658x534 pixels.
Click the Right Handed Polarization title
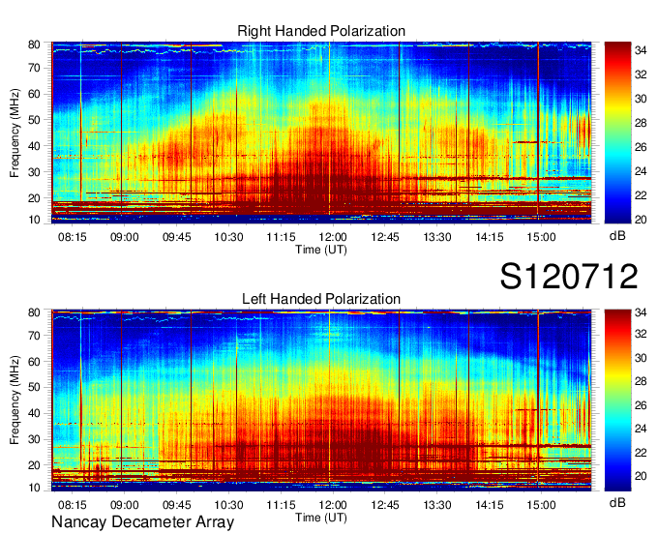321,31
